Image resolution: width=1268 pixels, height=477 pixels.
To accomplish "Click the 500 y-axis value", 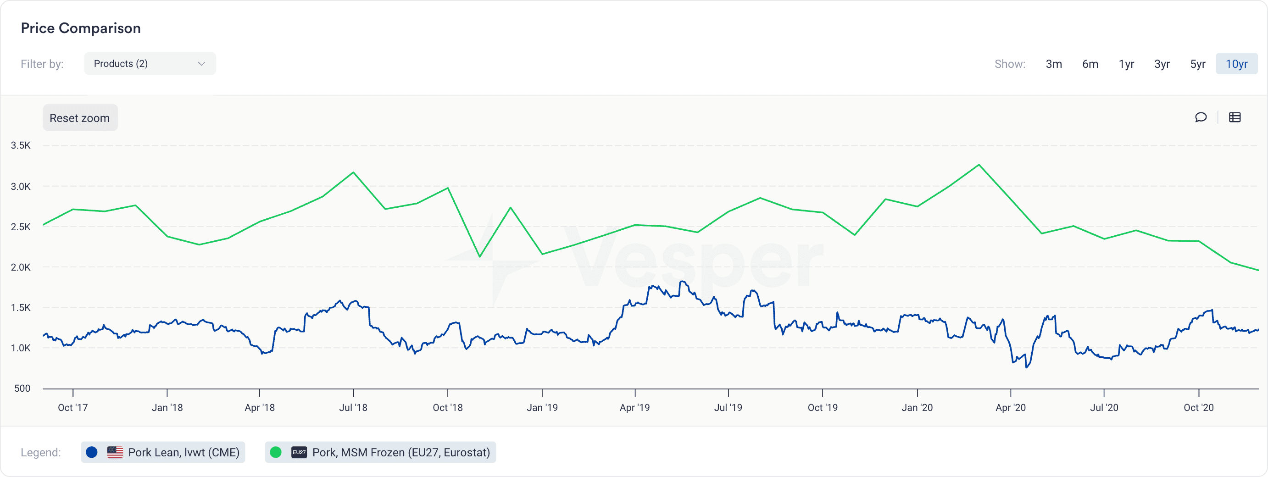I will tap(22, 388).
